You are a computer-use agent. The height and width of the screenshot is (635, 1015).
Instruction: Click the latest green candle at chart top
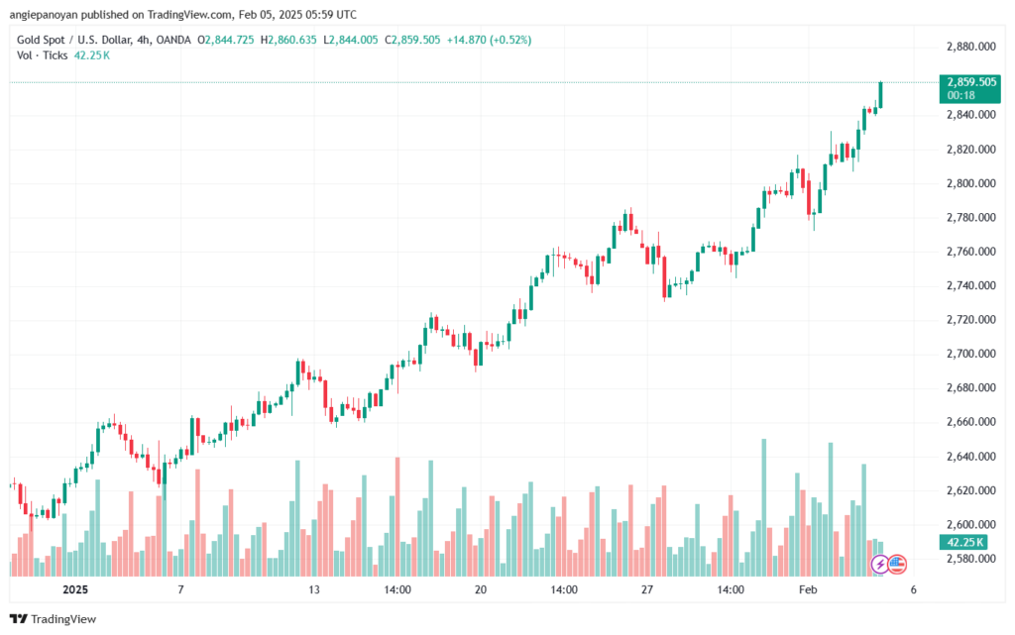coord(880,95)
